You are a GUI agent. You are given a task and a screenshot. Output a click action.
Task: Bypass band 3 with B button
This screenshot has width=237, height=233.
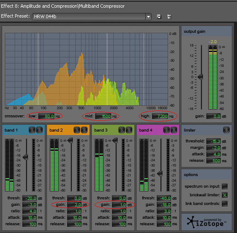(x=129, y=130)
